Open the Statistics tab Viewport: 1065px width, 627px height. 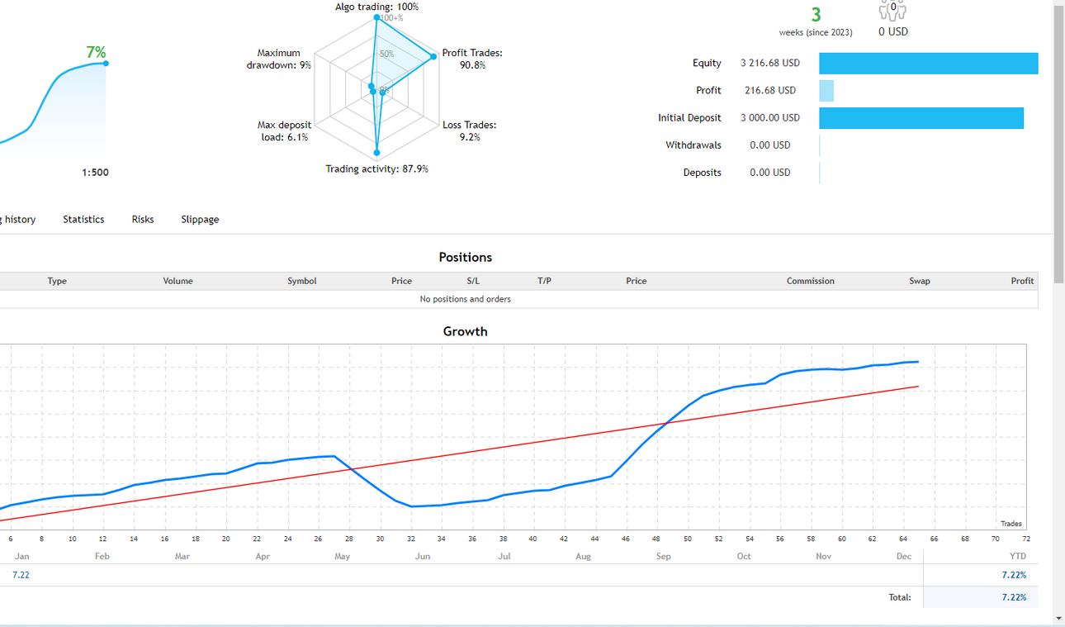click(83, 220)
